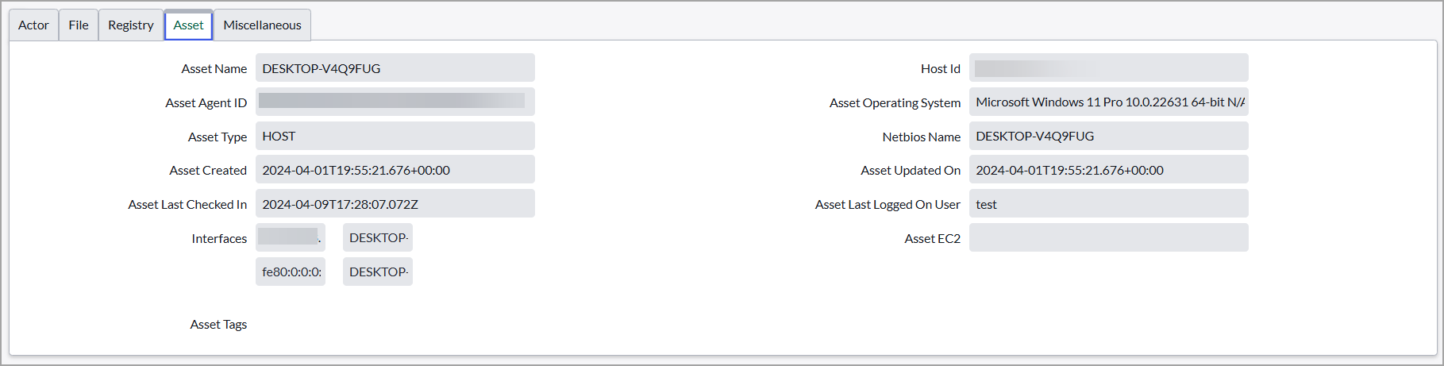
Task: Open the Miscellaneous tab
Action: pos(262,25)
